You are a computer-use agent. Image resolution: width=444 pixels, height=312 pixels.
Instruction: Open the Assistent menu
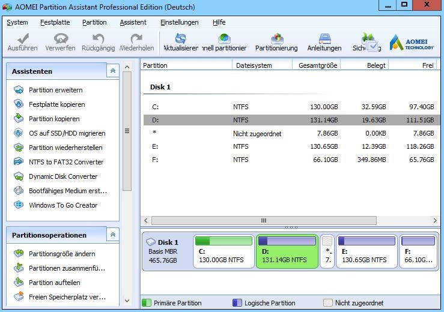(x=133, y=22)
